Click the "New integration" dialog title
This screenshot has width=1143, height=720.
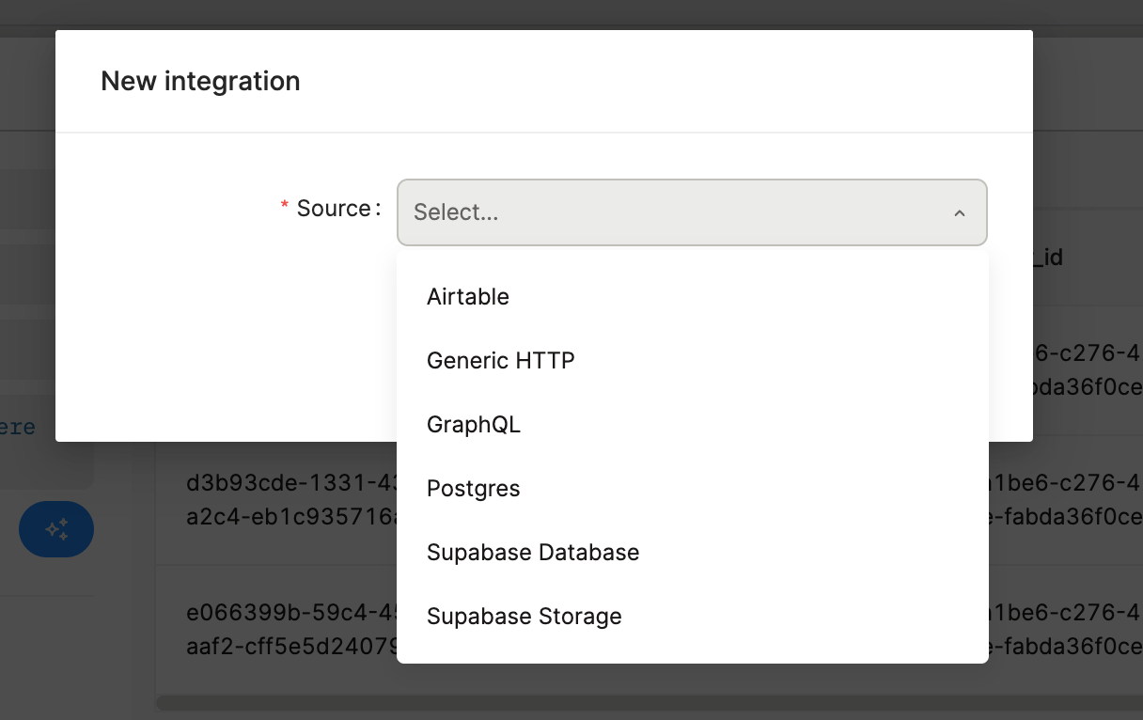(200, 82)
